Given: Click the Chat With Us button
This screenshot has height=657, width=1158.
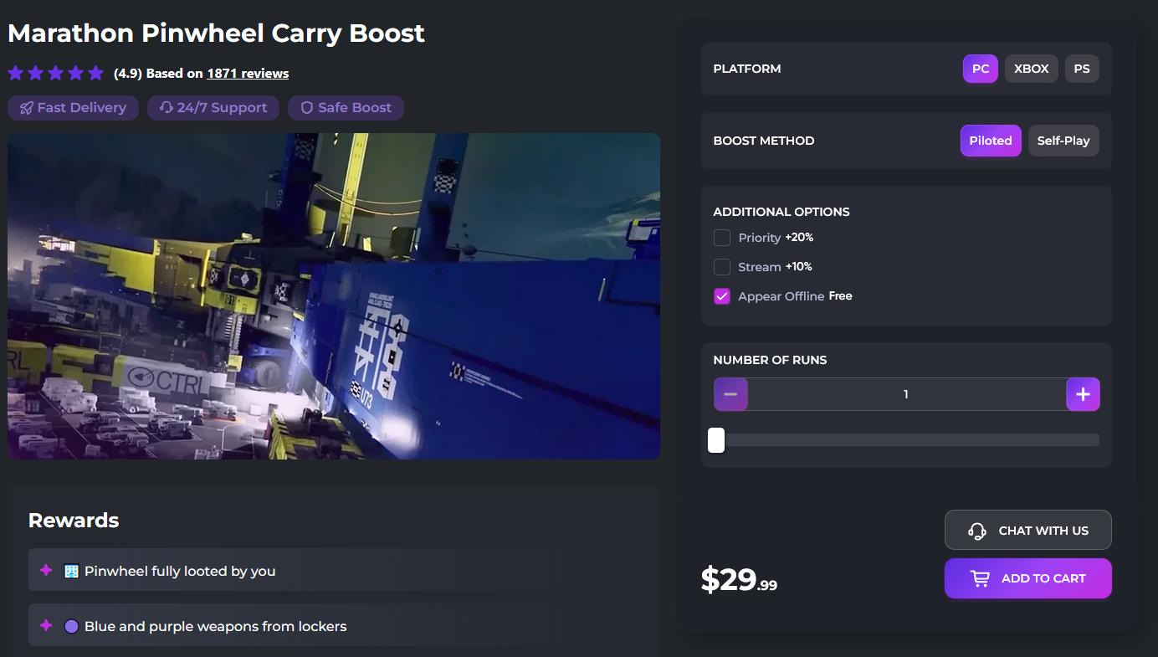Looking at the screenshot, I should pos(1028,531).
